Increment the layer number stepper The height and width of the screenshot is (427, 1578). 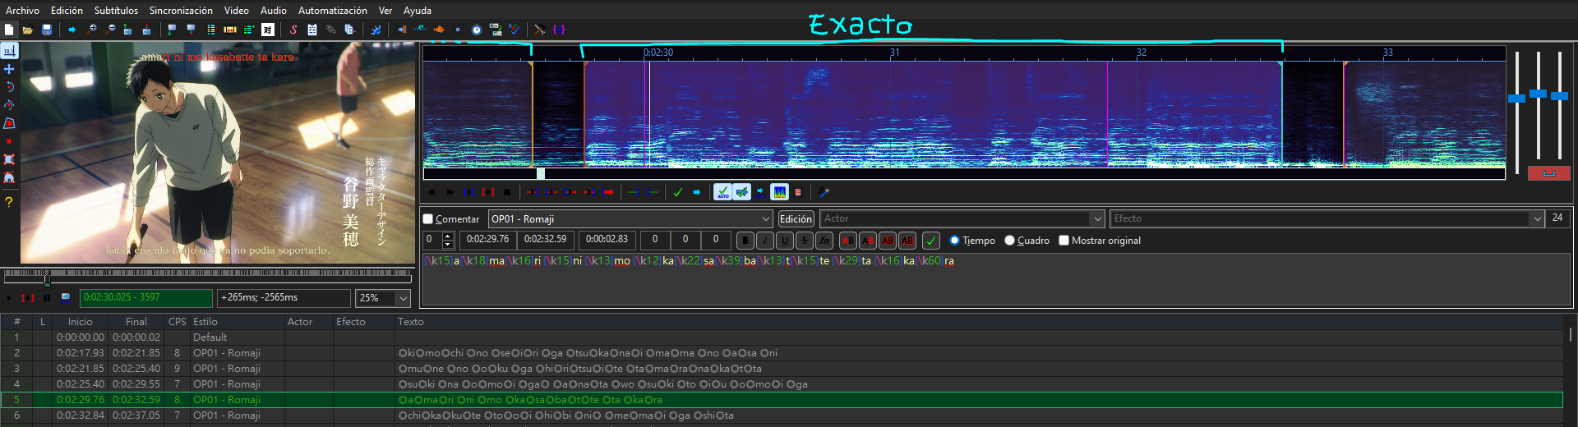click(448, 236)
